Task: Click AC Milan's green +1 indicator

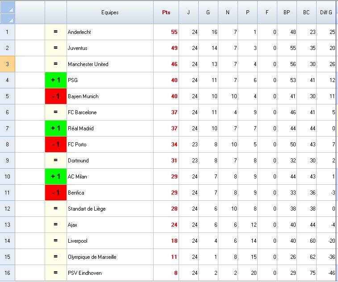Action: click(x=56, y=177)
